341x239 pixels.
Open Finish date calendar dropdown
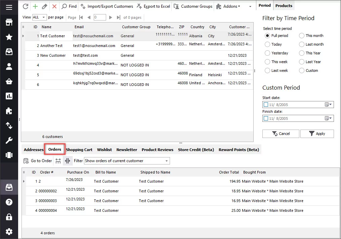pyautogui.click(x=328, y=118)
